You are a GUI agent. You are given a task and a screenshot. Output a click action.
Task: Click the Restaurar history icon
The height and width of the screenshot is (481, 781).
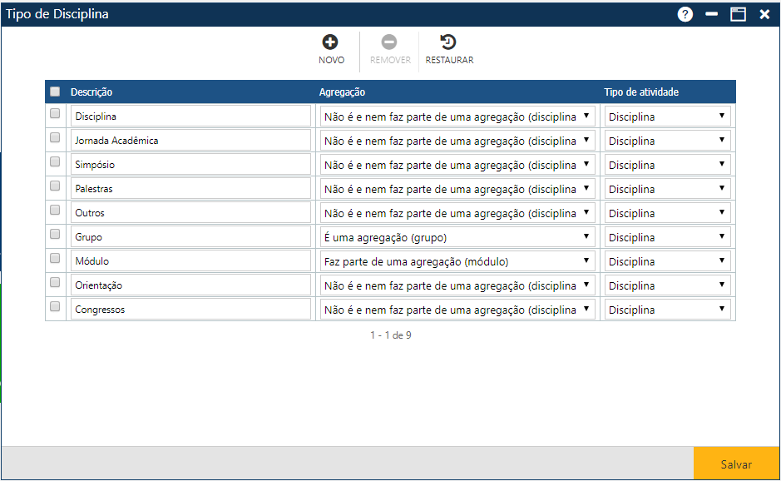tap(448, 42)
